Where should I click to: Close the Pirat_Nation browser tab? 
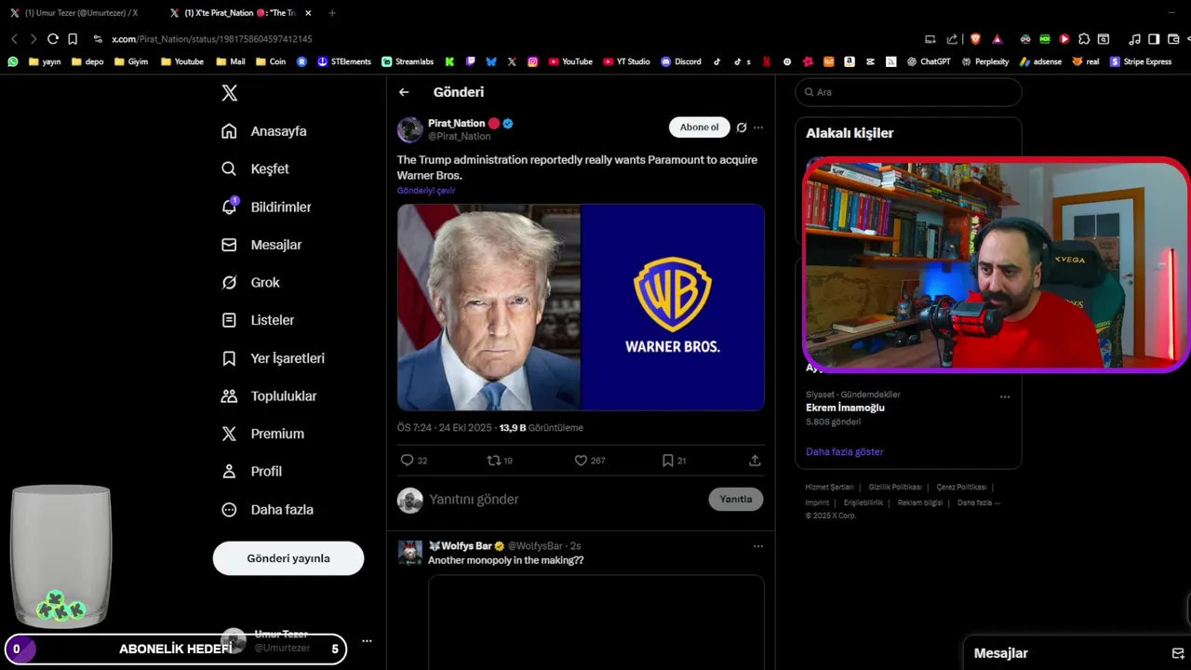[x=308, y=13]
